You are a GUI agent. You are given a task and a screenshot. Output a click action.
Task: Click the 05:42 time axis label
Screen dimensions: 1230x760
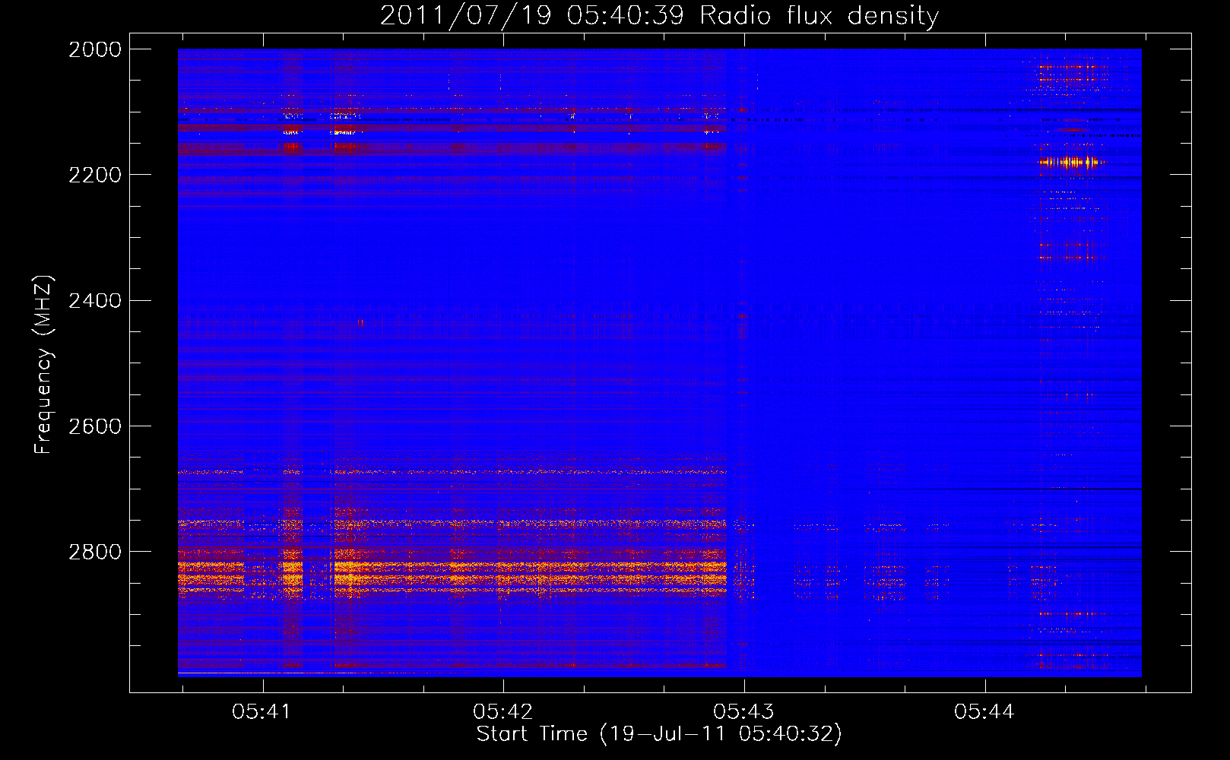click(502, 712)
